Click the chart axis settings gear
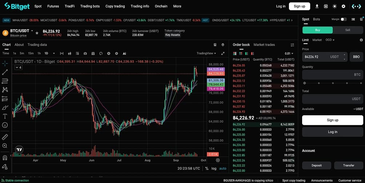 [218, 160]
